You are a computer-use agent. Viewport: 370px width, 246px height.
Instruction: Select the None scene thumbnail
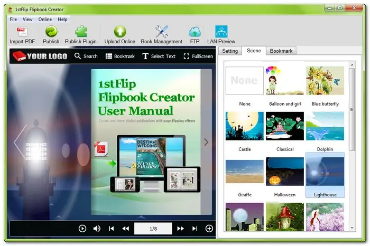point(245,81)
